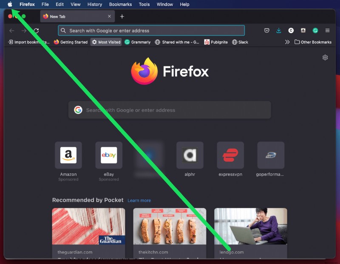
Task: Open the Bookmarks menu
Action: pyautogui.click(x=120, y=4)
